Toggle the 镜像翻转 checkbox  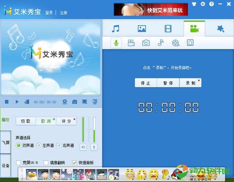click(46, 163)
